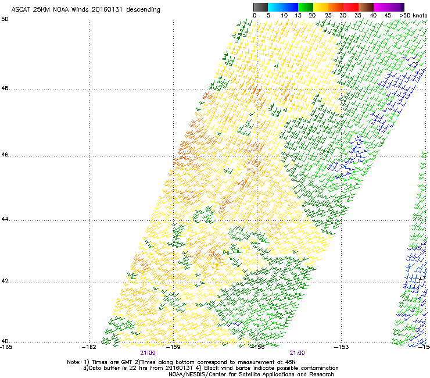Pick the brown 35-40 knots color segment
The height and width of the screenshot is (378, 430).
[366, 7]
